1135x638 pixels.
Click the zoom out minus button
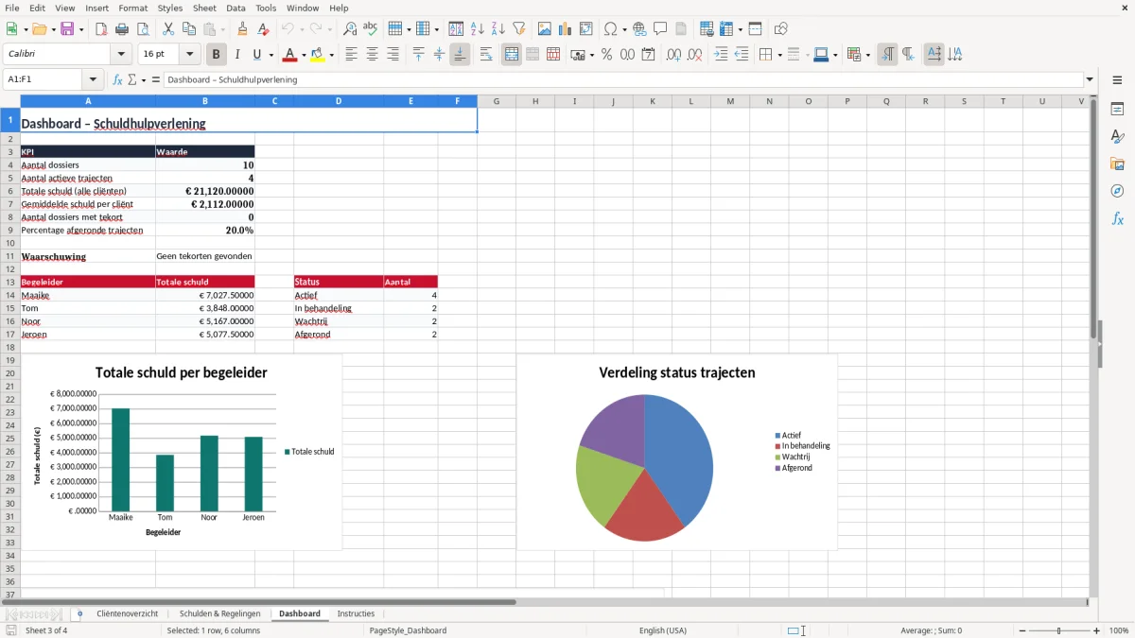tap(1021, 630)
